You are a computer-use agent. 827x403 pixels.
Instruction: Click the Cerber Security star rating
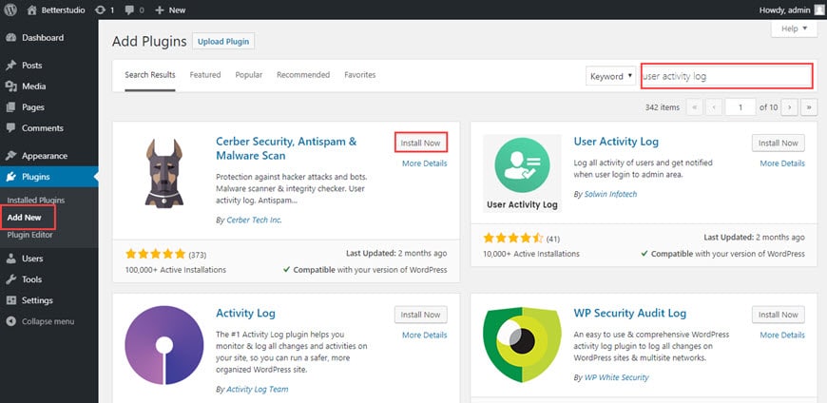click(156, 254)
